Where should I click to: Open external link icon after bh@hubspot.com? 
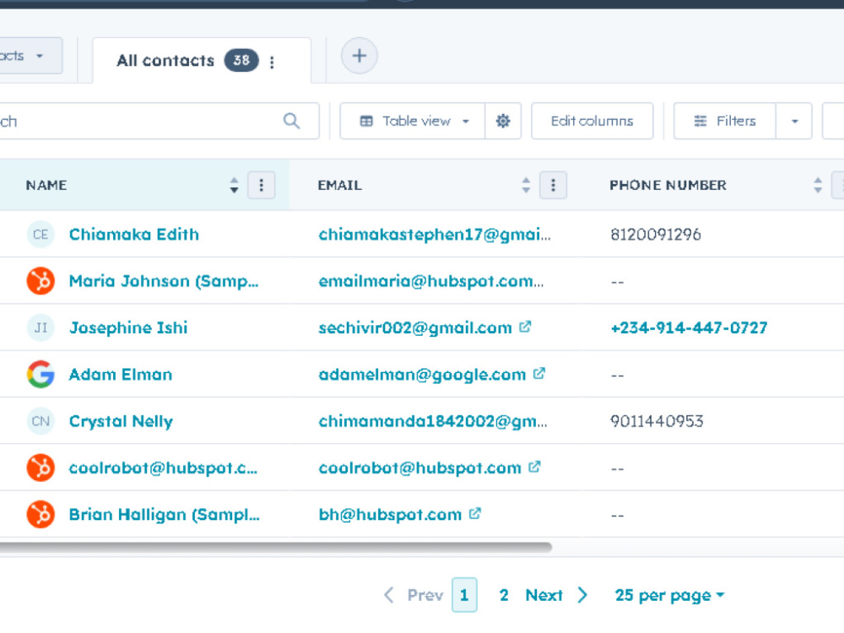pos(474,513)
